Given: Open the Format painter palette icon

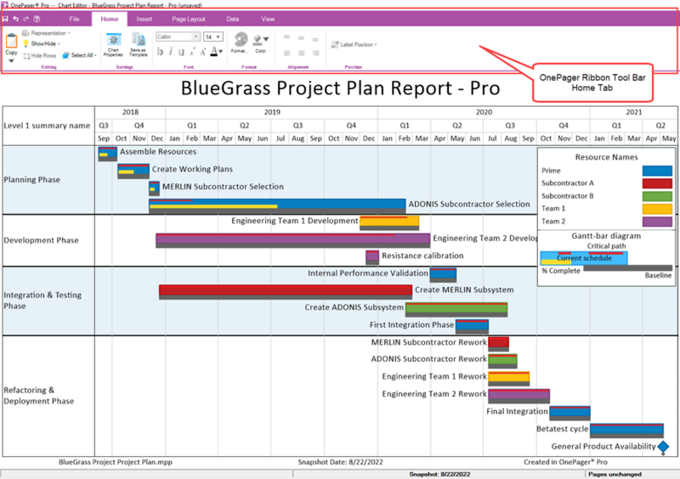Looking at the screenshot, I should click(241, 39).
